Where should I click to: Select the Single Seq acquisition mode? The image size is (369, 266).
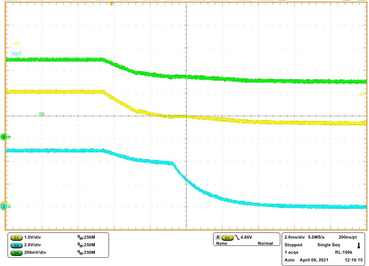327,245
